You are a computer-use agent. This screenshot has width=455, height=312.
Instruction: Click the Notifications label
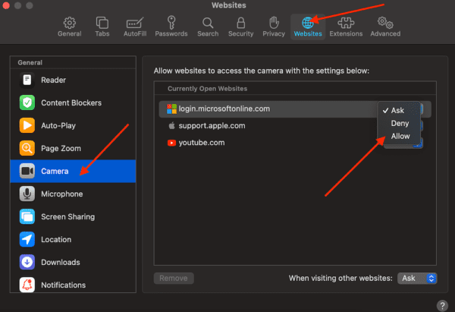(x=63, y=285)
